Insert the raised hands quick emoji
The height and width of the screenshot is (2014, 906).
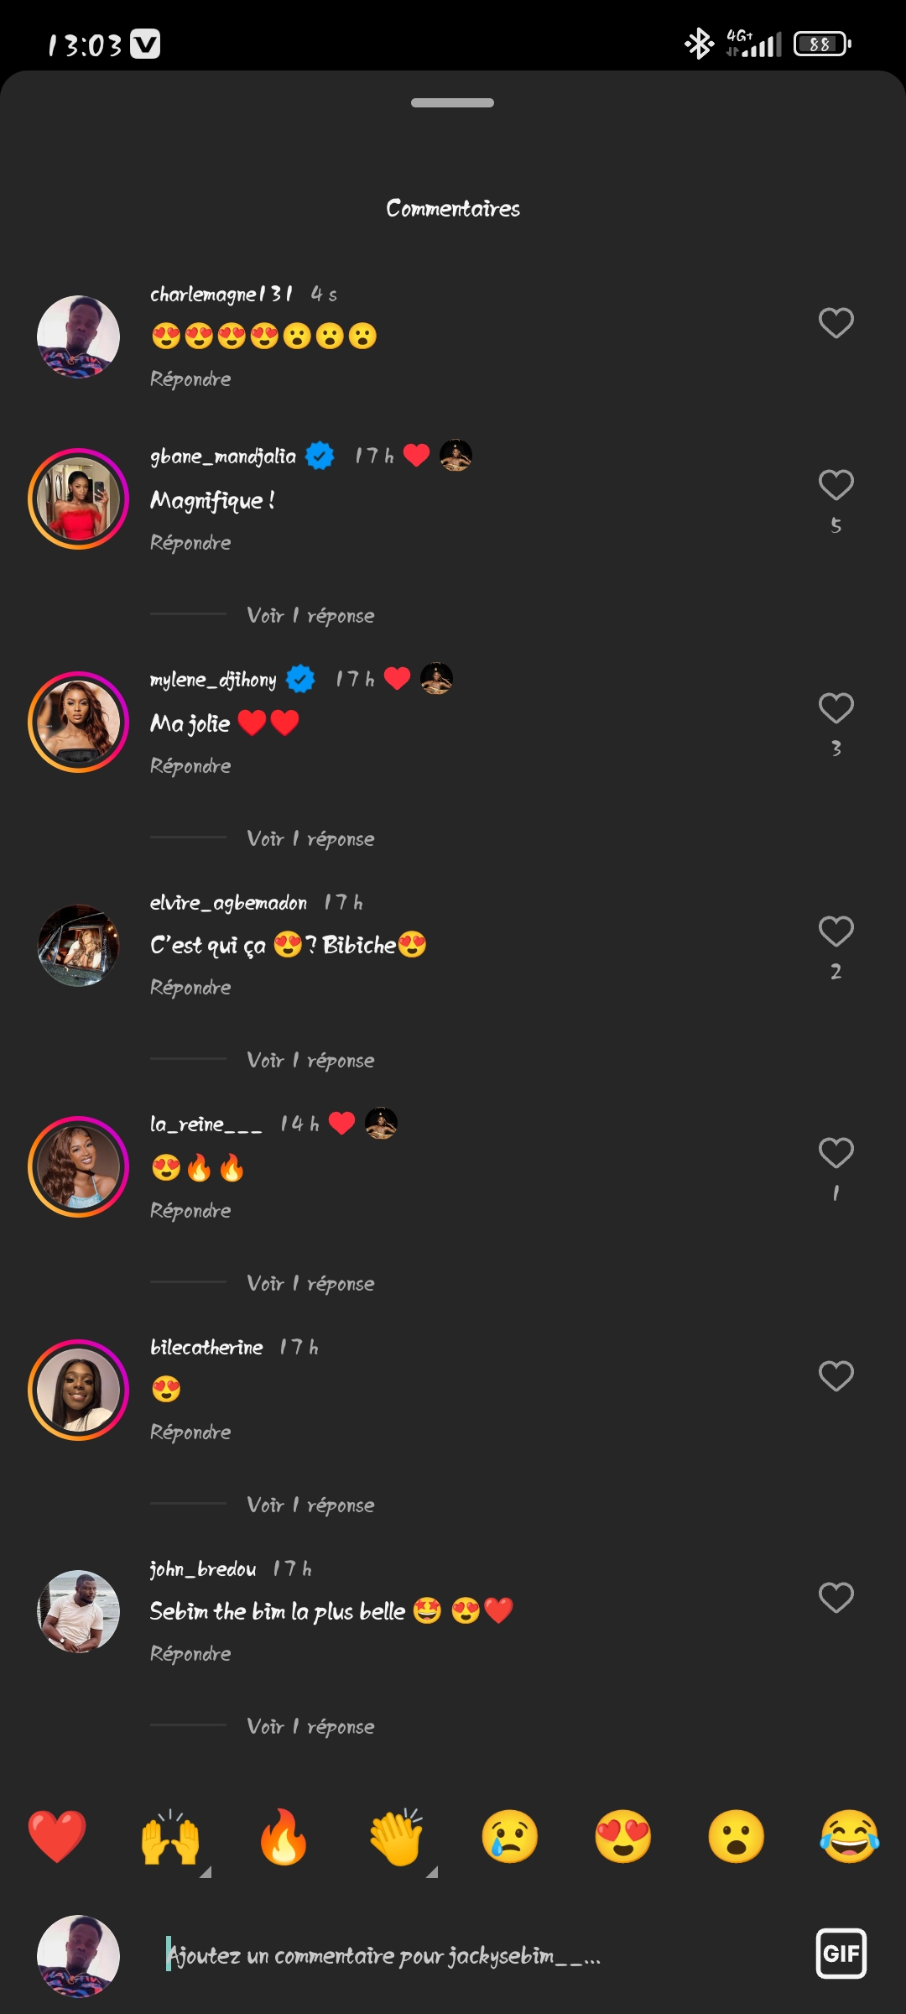click(x=170, y=1836)
